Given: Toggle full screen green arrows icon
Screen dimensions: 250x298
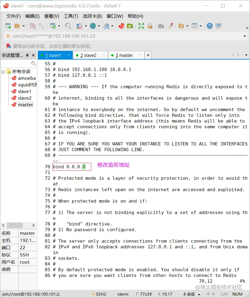Looking at the screenshot, I should 141,26.
